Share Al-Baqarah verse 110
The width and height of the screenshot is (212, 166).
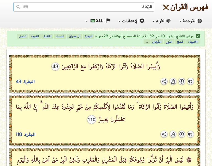(164, 134)
